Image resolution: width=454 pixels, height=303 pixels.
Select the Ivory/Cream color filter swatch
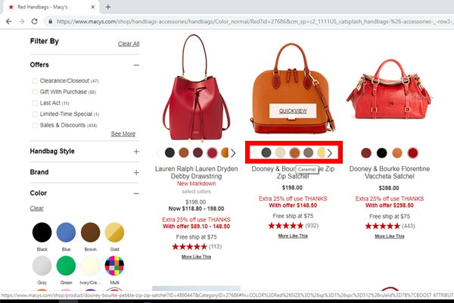(90, 266)
